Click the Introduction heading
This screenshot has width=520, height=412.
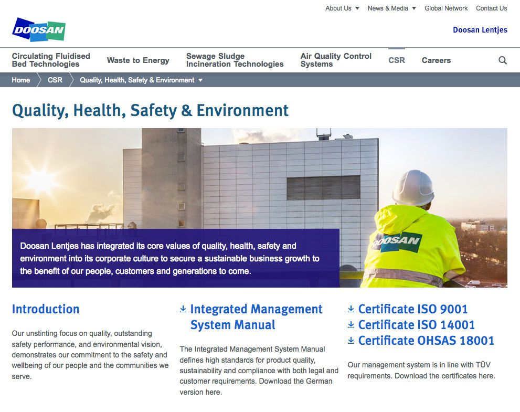point(46,309)
